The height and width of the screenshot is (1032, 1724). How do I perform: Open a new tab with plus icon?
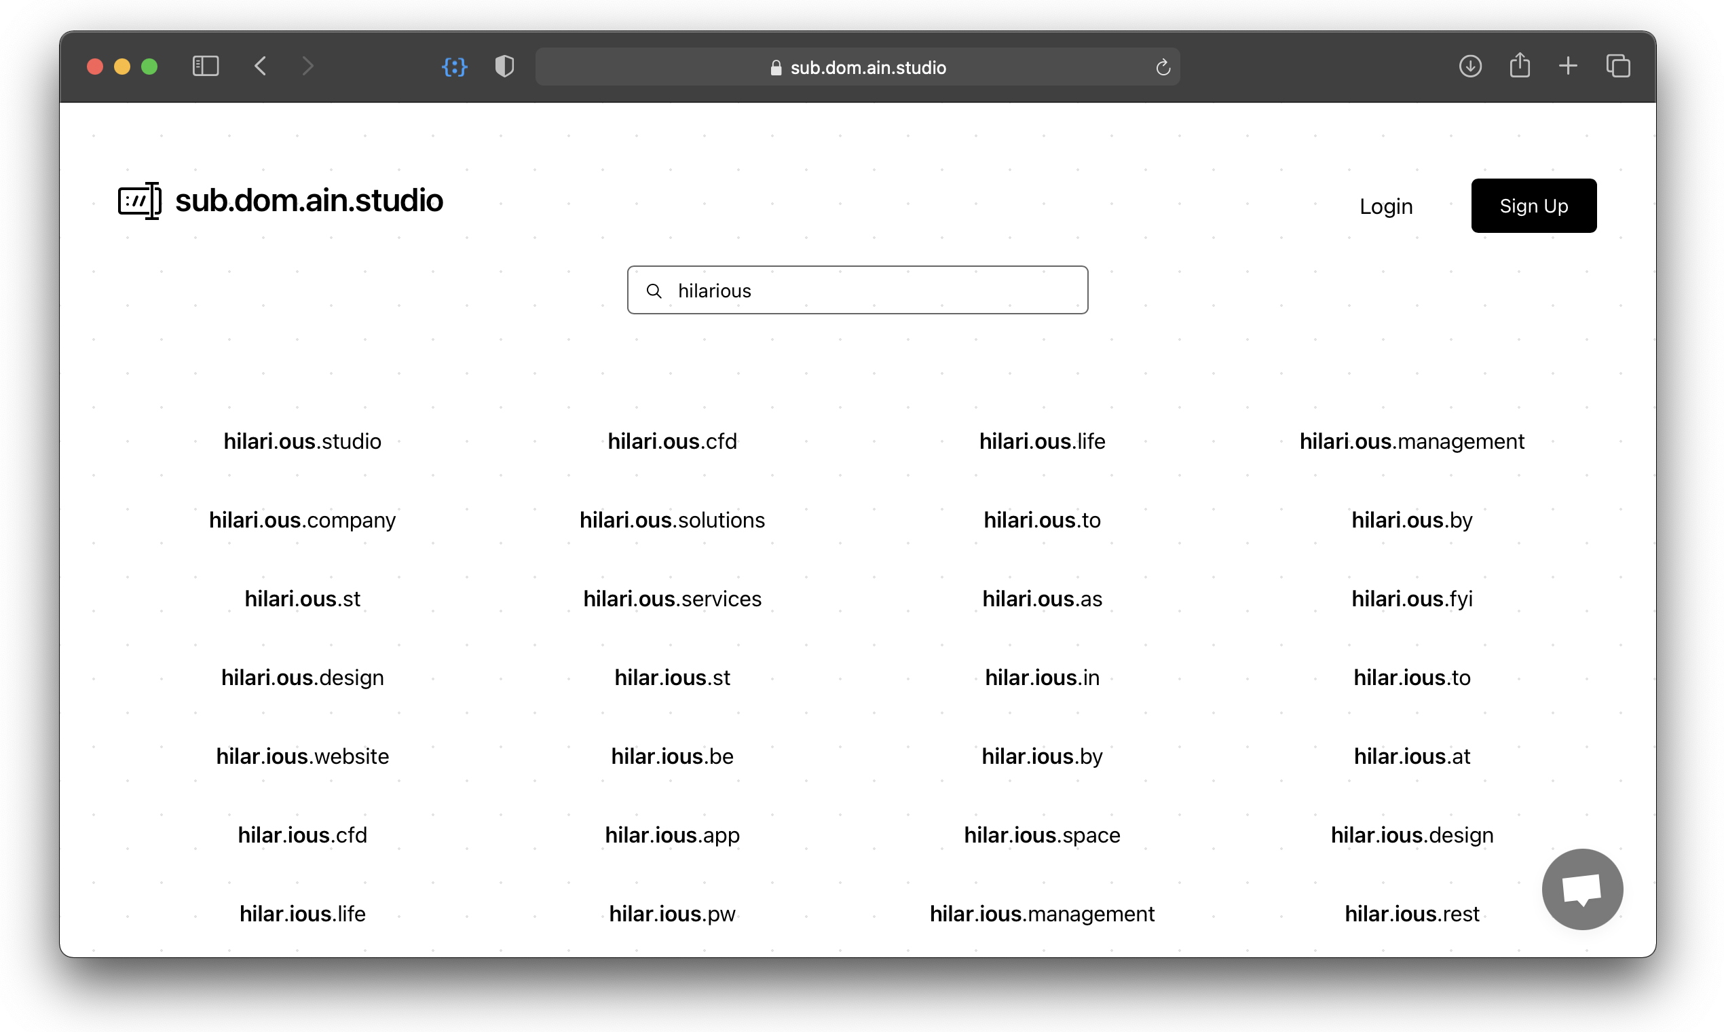tap(1569, 67)
